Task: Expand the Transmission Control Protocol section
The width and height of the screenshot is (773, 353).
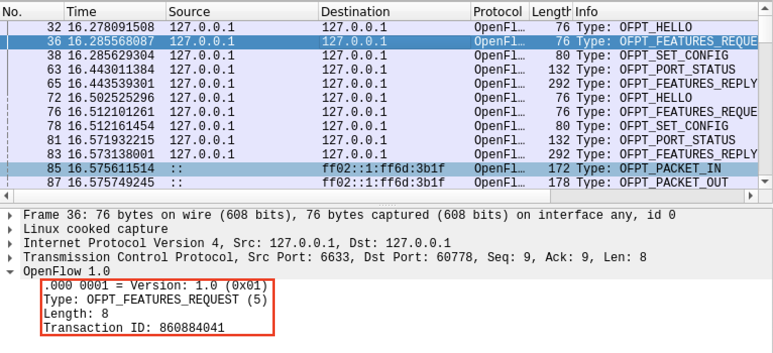Action: pyautogui.click(x=11, y=258)
